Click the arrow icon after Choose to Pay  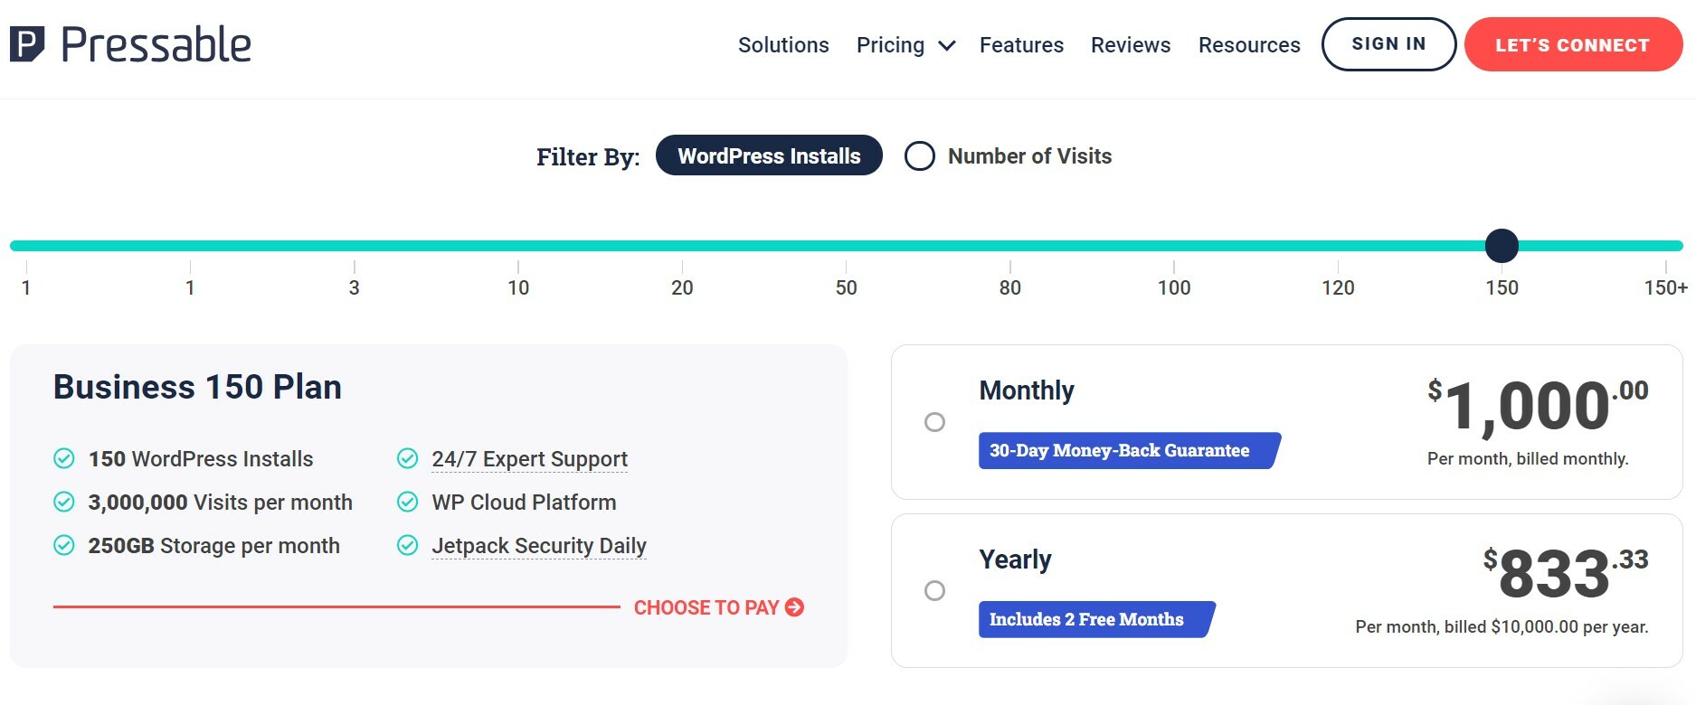(x=795, y=607)
